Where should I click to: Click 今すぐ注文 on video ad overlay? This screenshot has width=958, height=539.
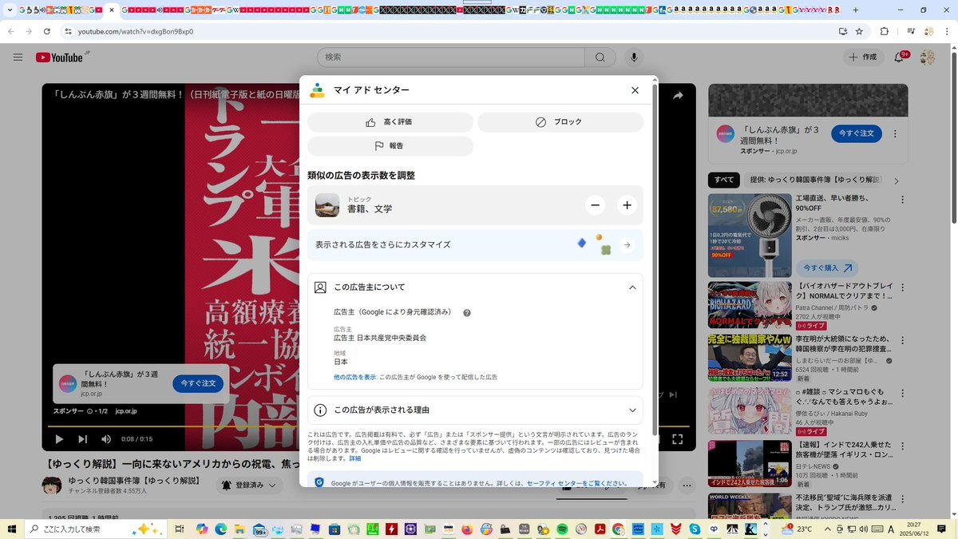pyautogui.click(x=198, y=384)
